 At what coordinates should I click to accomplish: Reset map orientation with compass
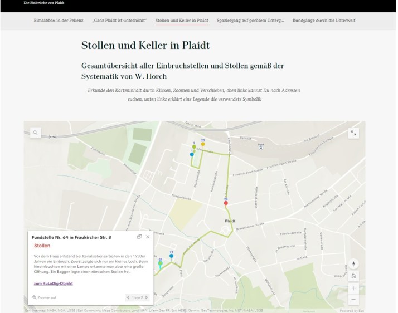click(353, 264)
